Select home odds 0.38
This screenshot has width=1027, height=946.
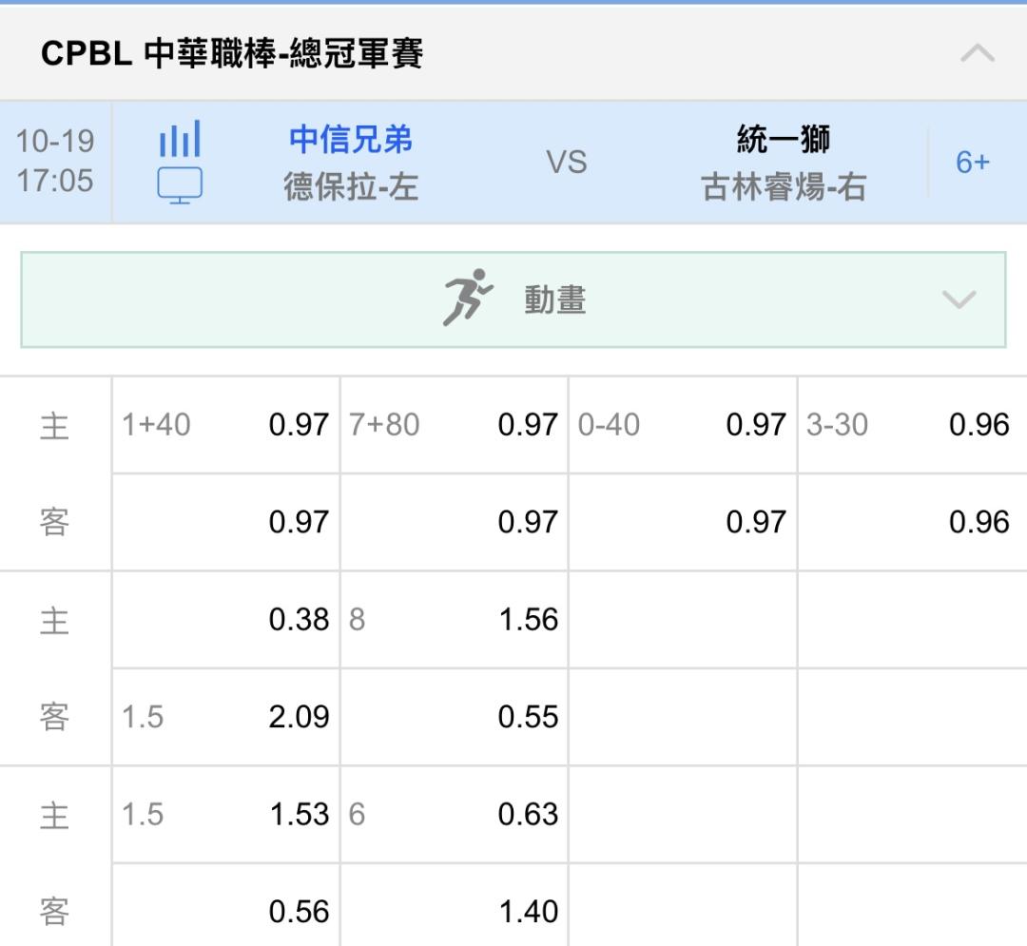click(226, 620)
